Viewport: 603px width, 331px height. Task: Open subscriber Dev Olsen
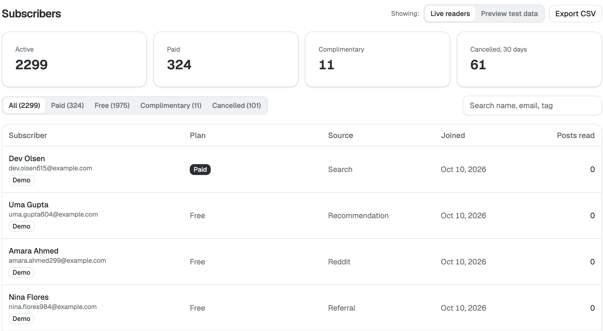coord(27,158)
